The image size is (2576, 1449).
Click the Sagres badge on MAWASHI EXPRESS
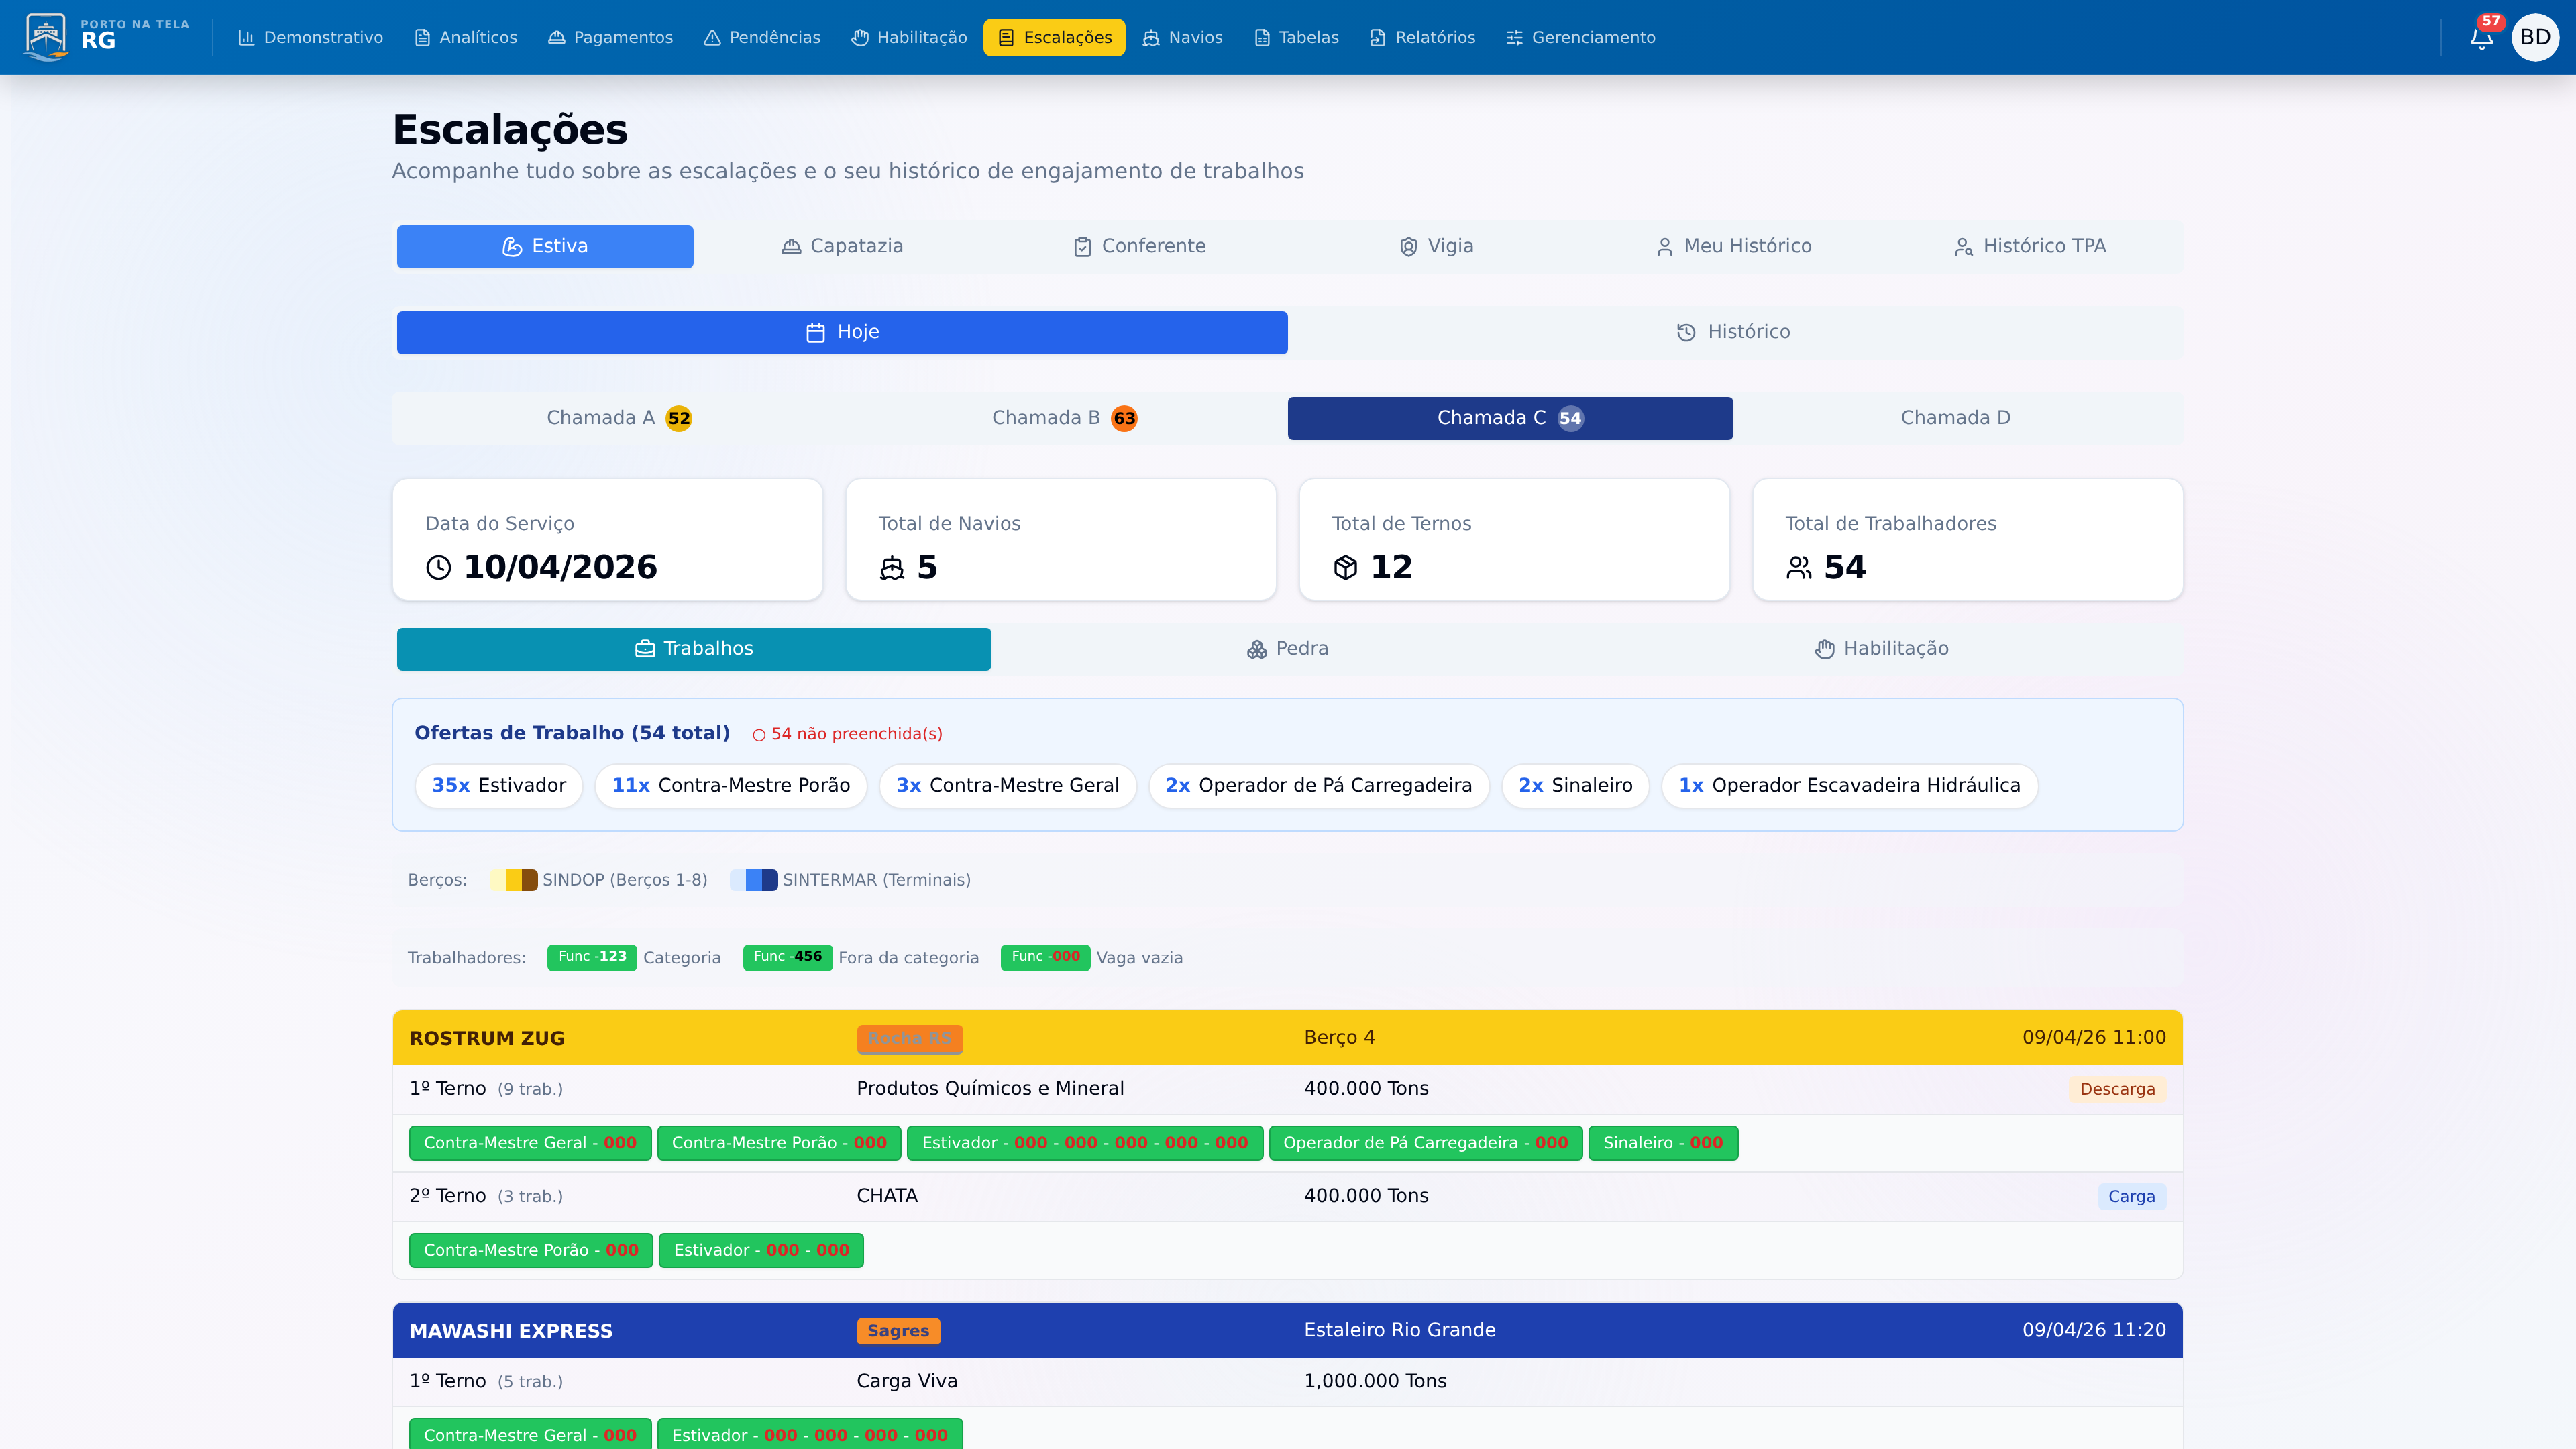pos(897,1330)
